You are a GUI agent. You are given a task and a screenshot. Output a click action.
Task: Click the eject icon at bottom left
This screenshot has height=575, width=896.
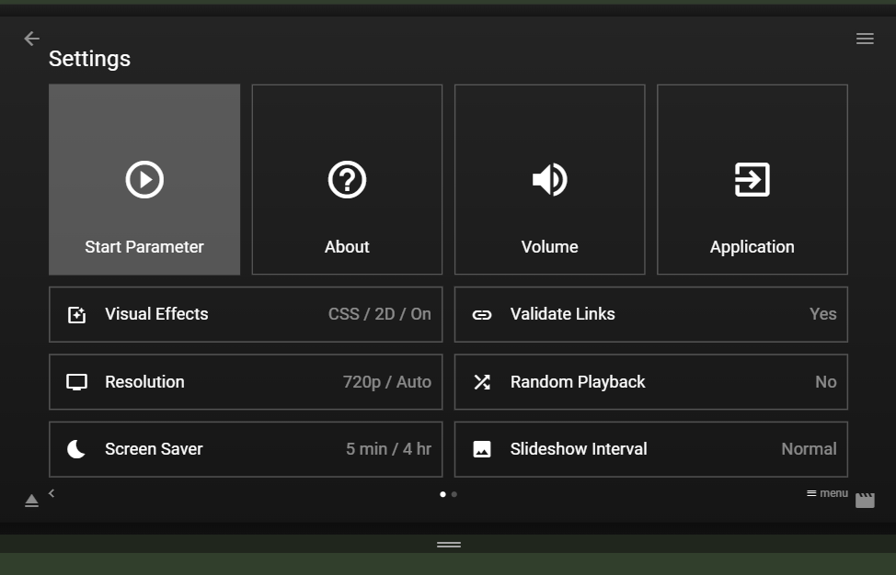click(31, 501)
